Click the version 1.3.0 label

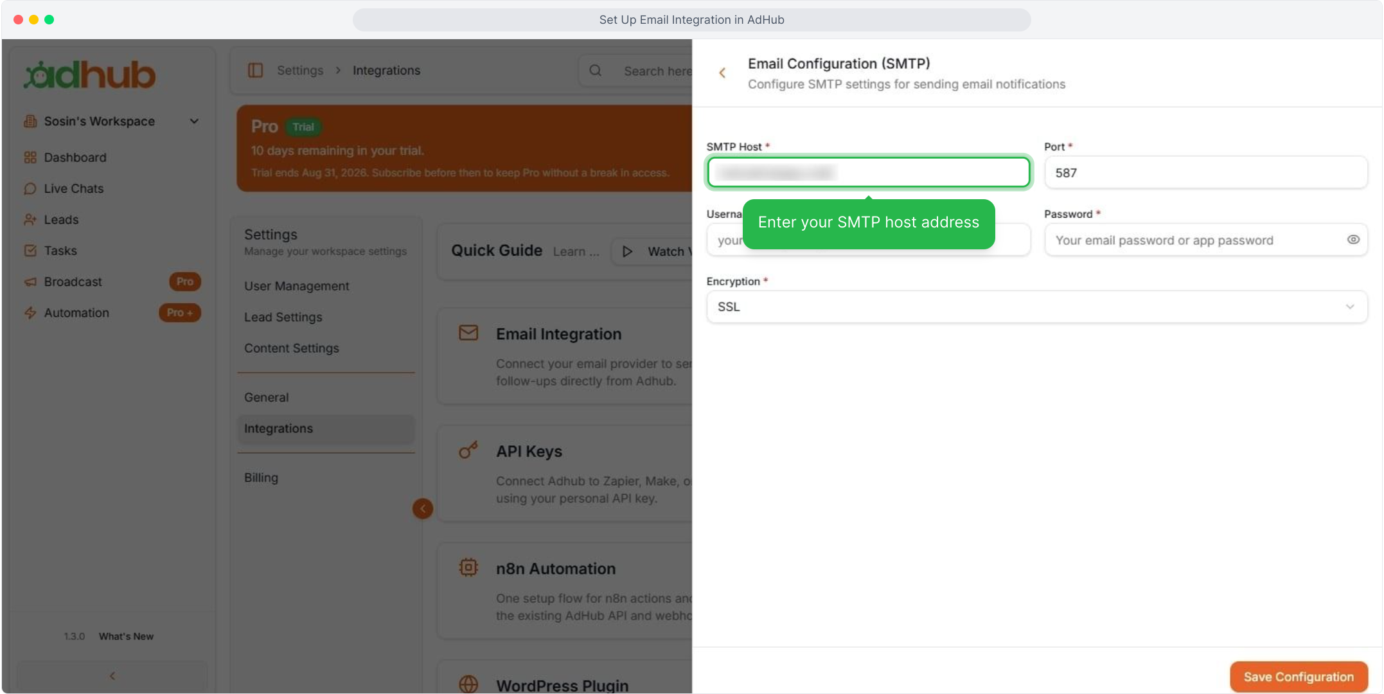74,636
